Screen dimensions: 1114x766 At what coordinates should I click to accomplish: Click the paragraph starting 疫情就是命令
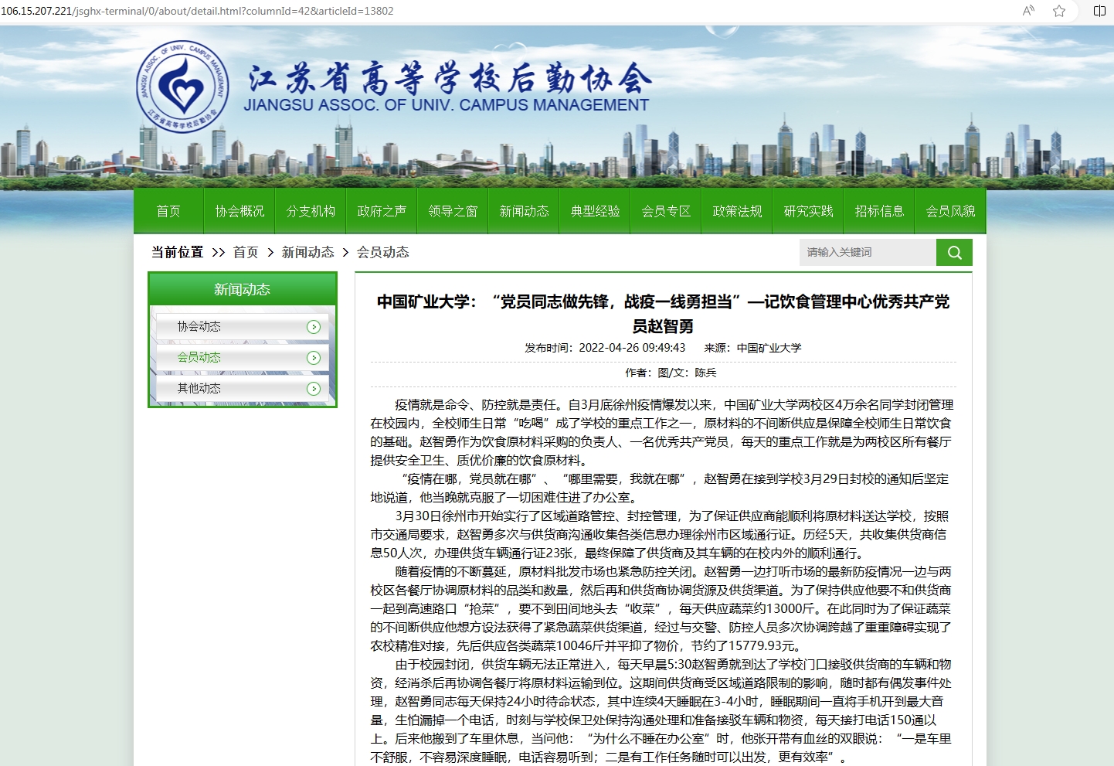click(662, 432)
